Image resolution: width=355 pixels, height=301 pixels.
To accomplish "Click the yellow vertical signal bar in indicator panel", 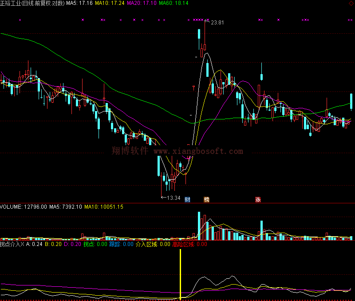I will [181, 274].
